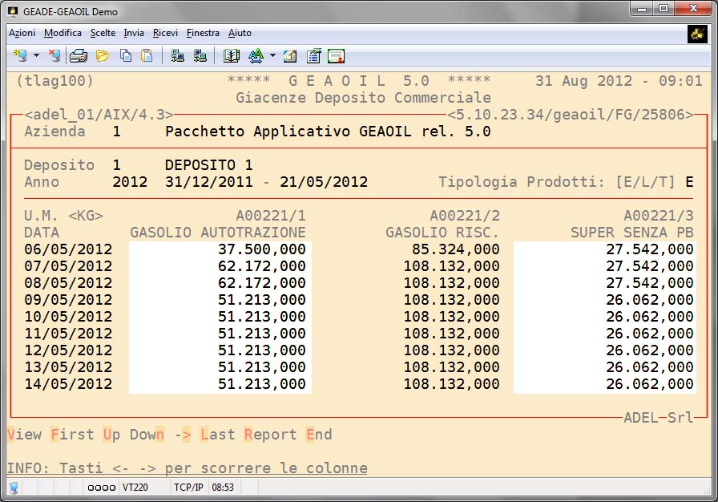Screen dimensions: 718x502
Task: Click the copy icon in toolbar
Action: 126,56
